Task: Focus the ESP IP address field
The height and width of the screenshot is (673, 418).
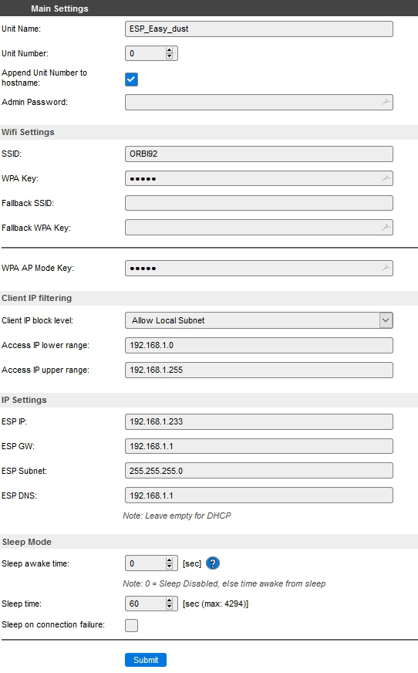Action: pyautogui.click(x=259, y=421)
